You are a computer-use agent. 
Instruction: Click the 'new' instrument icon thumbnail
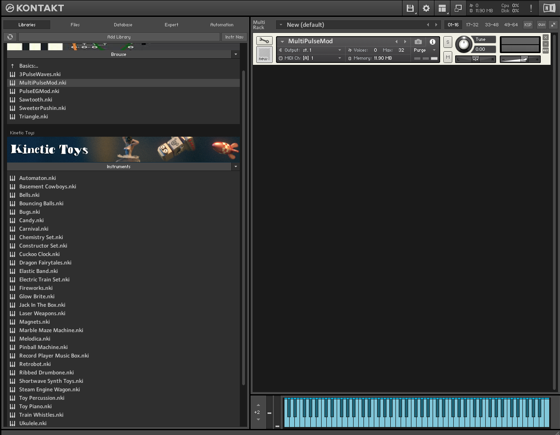pyautogui.click(x=264, y=54)
